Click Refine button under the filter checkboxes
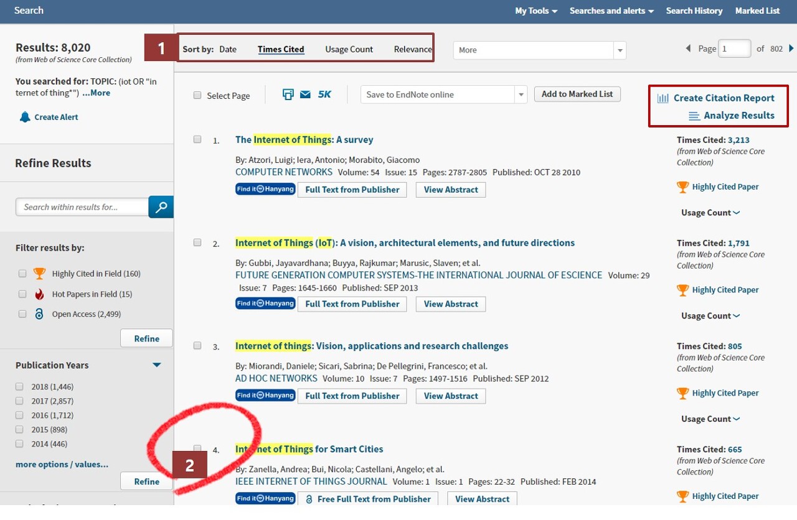This screenshot has height=520, width=797. pyautogui.click(x=146, y=338)
